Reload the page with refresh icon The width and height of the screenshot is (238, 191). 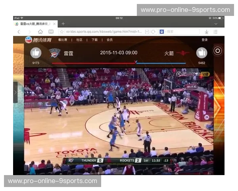coord(153,31)
